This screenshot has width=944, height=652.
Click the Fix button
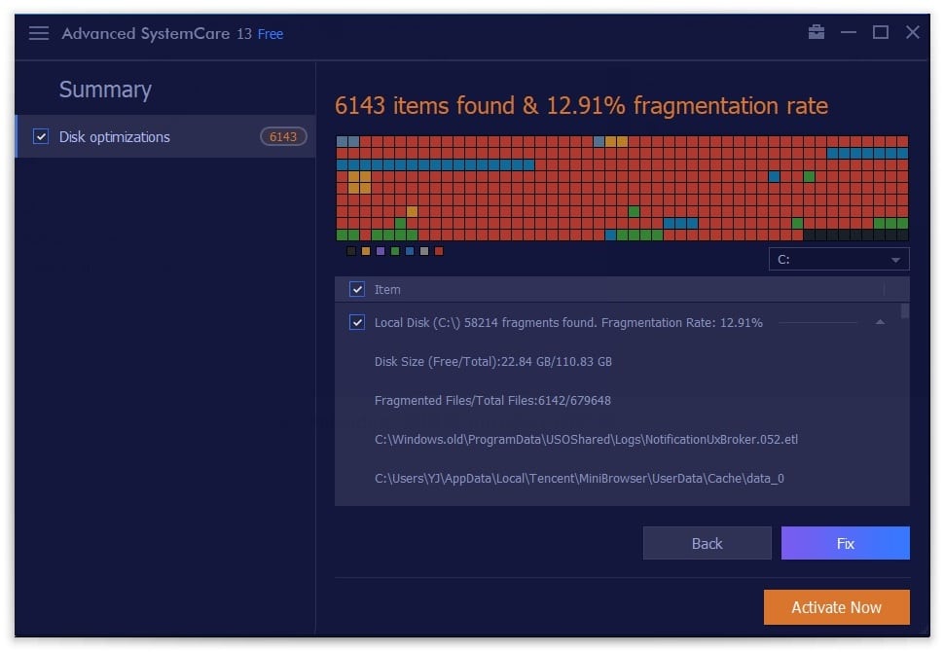846,543
